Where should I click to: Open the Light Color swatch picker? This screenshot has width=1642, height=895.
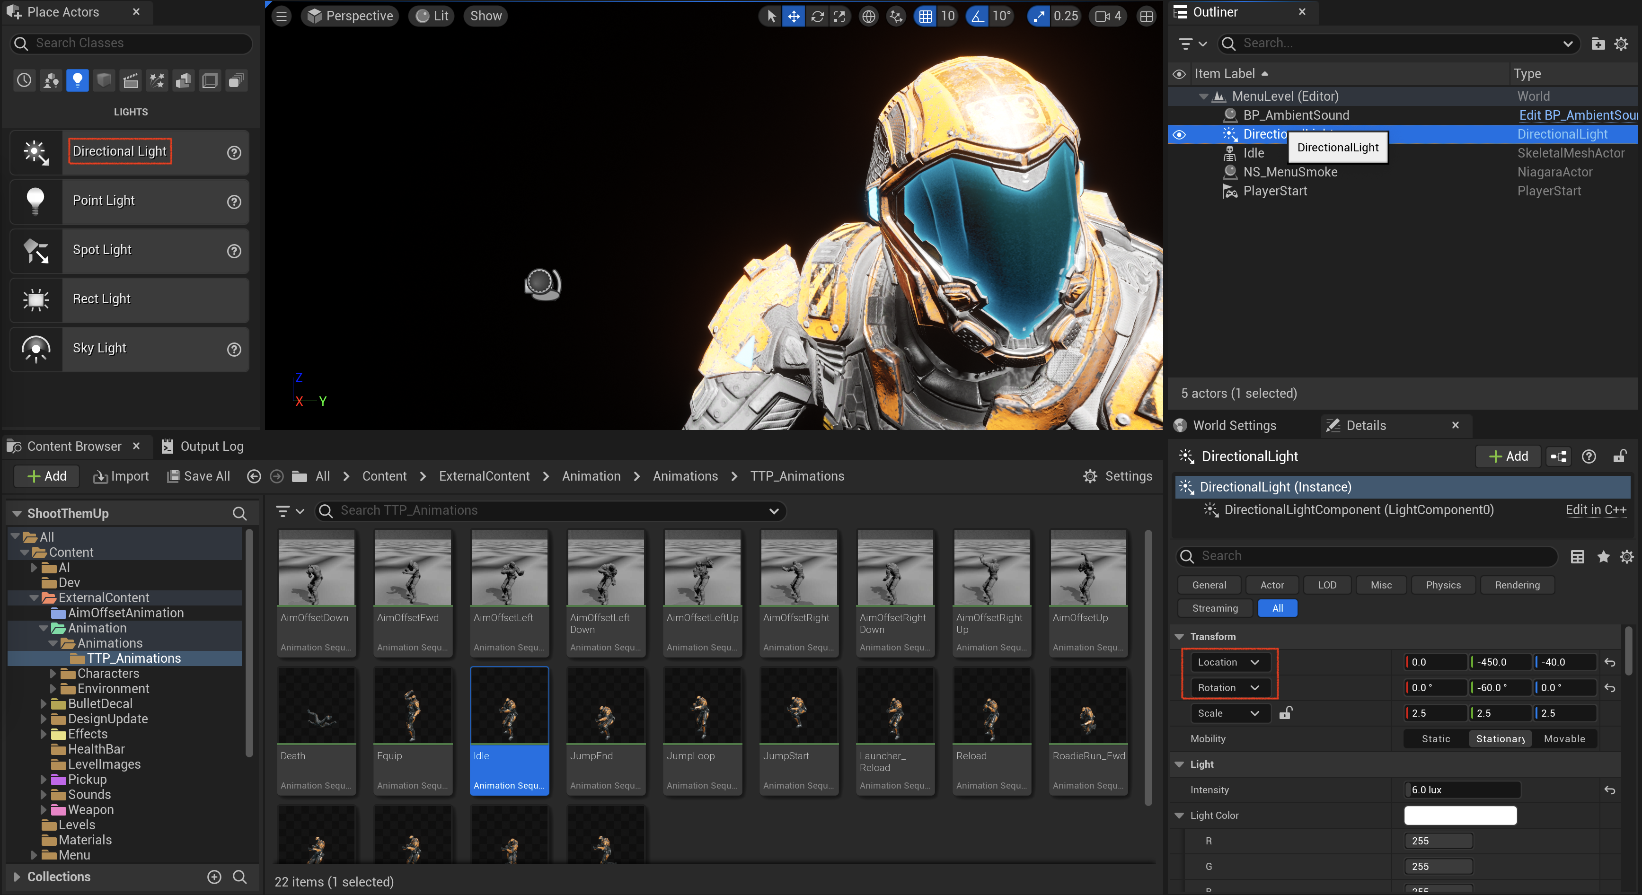[1460, 815]
